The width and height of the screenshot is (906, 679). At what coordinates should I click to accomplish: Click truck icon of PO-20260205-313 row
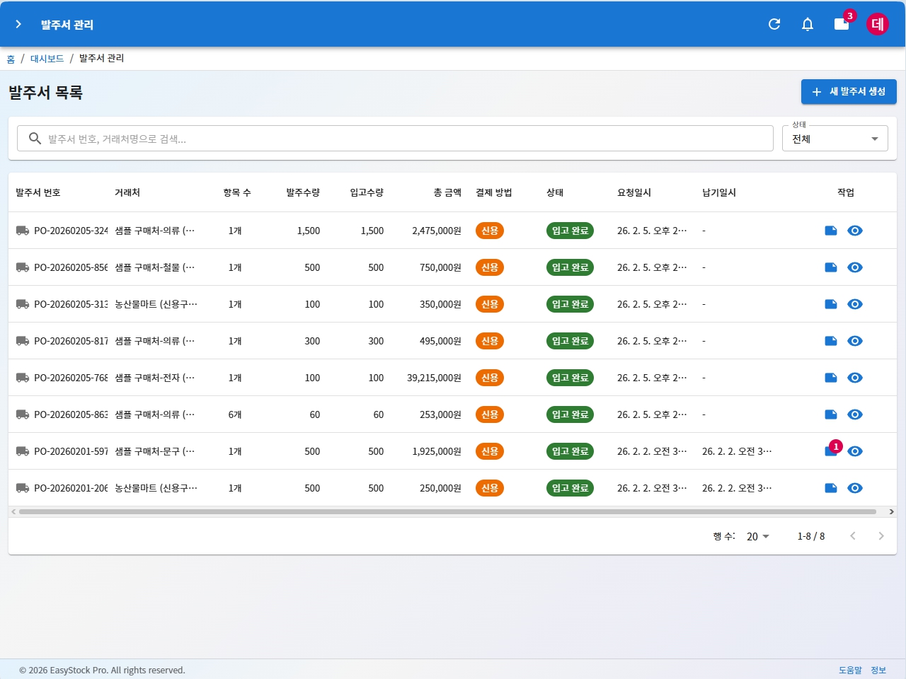tap(23, 304)
